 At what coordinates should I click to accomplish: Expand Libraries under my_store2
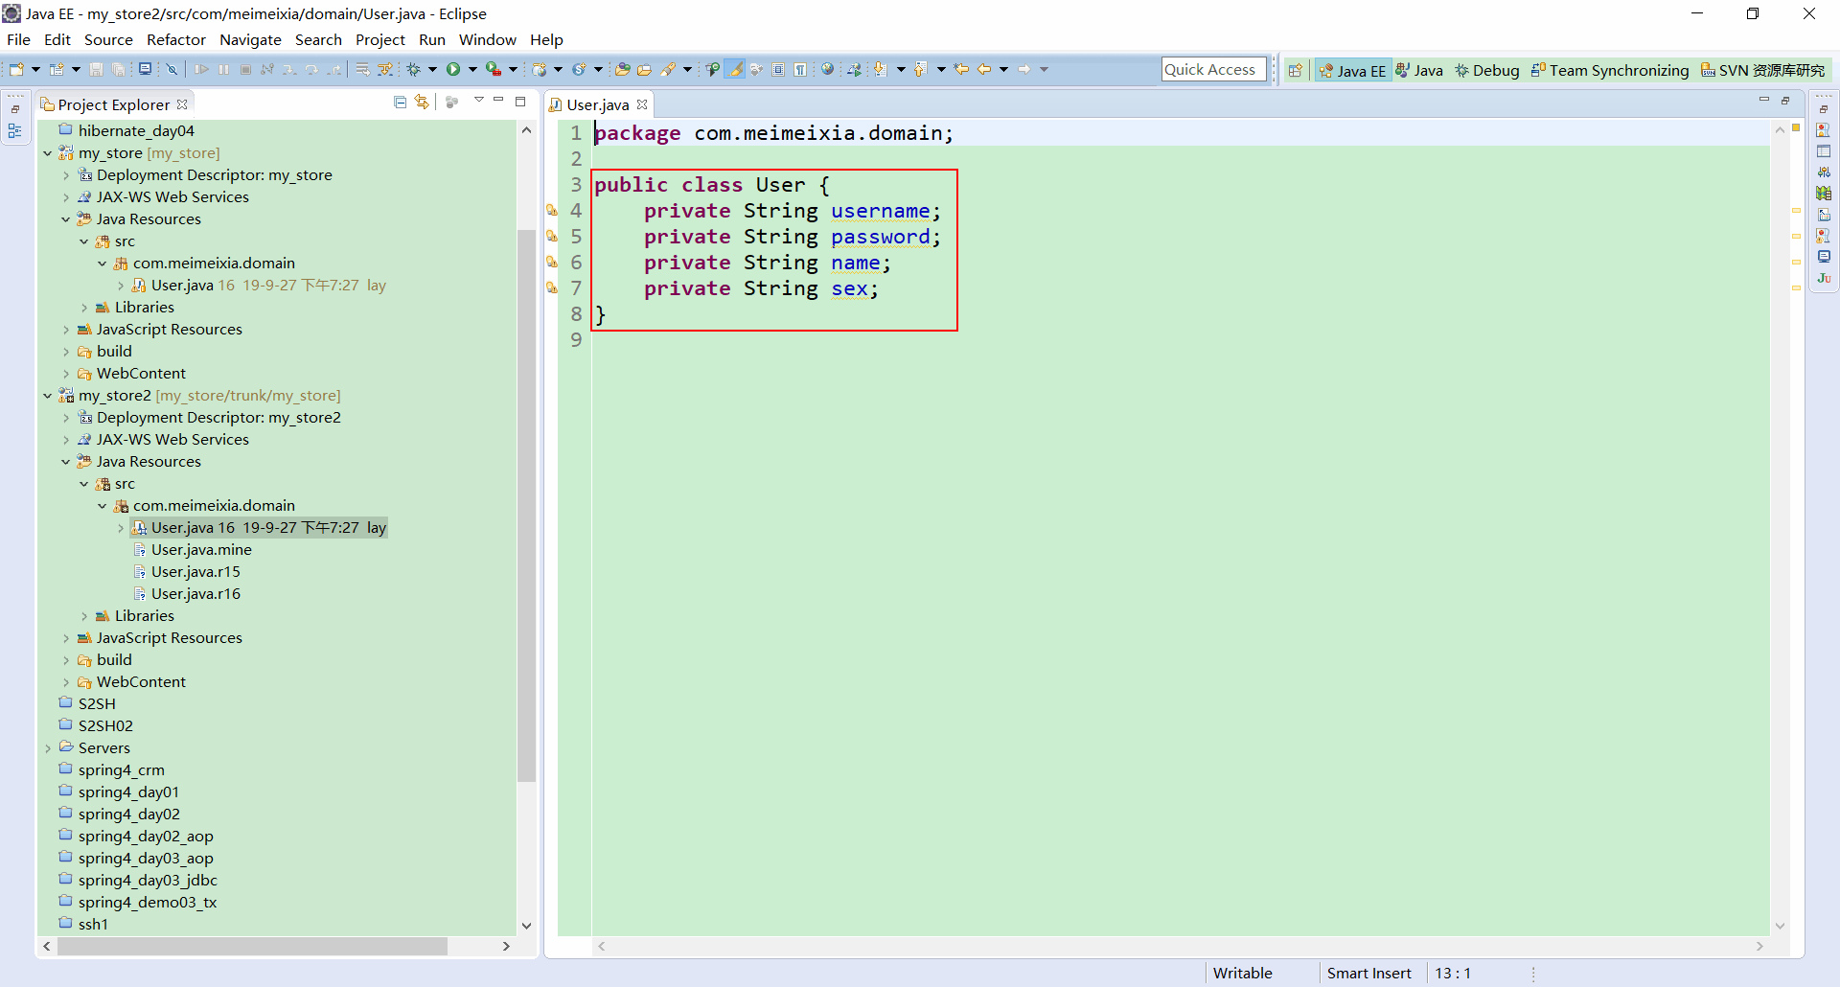[x=84, y=616]
